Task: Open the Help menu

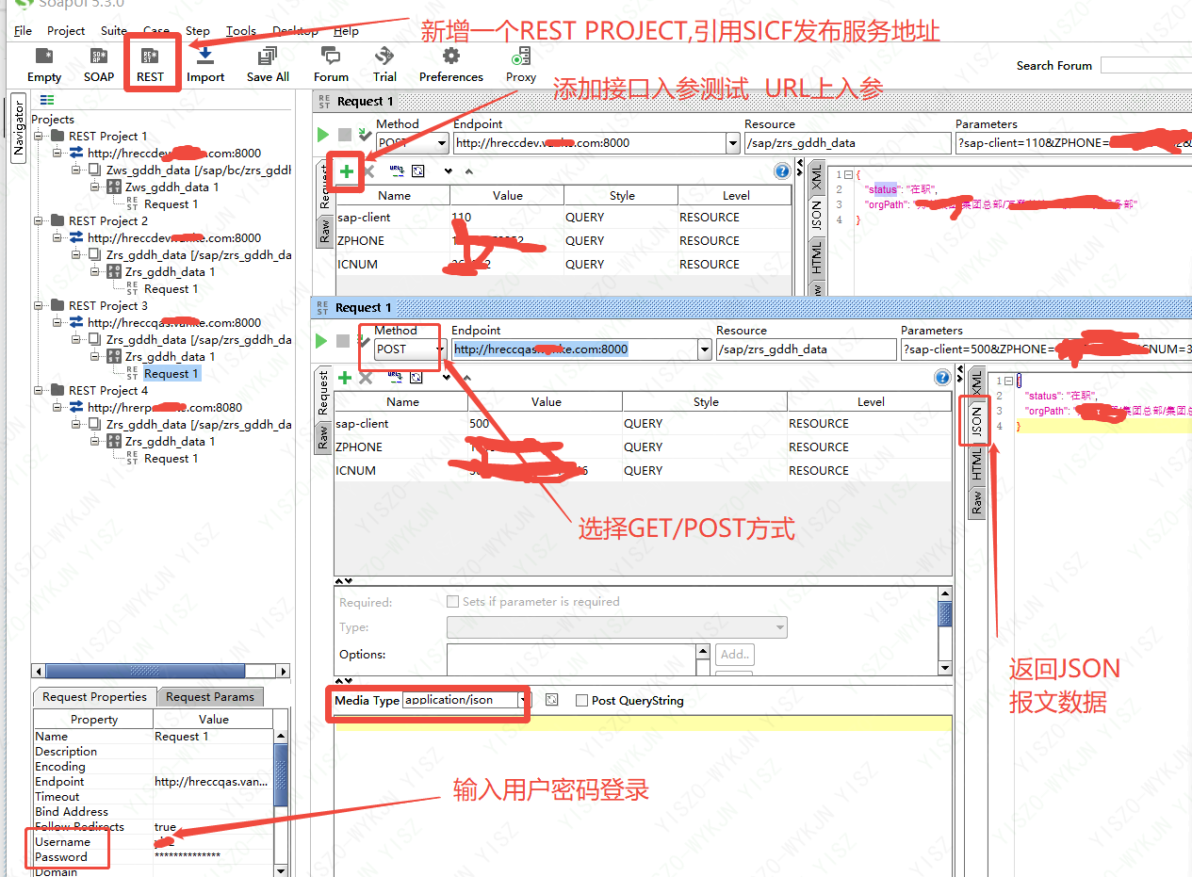Action: pos(346,30)
